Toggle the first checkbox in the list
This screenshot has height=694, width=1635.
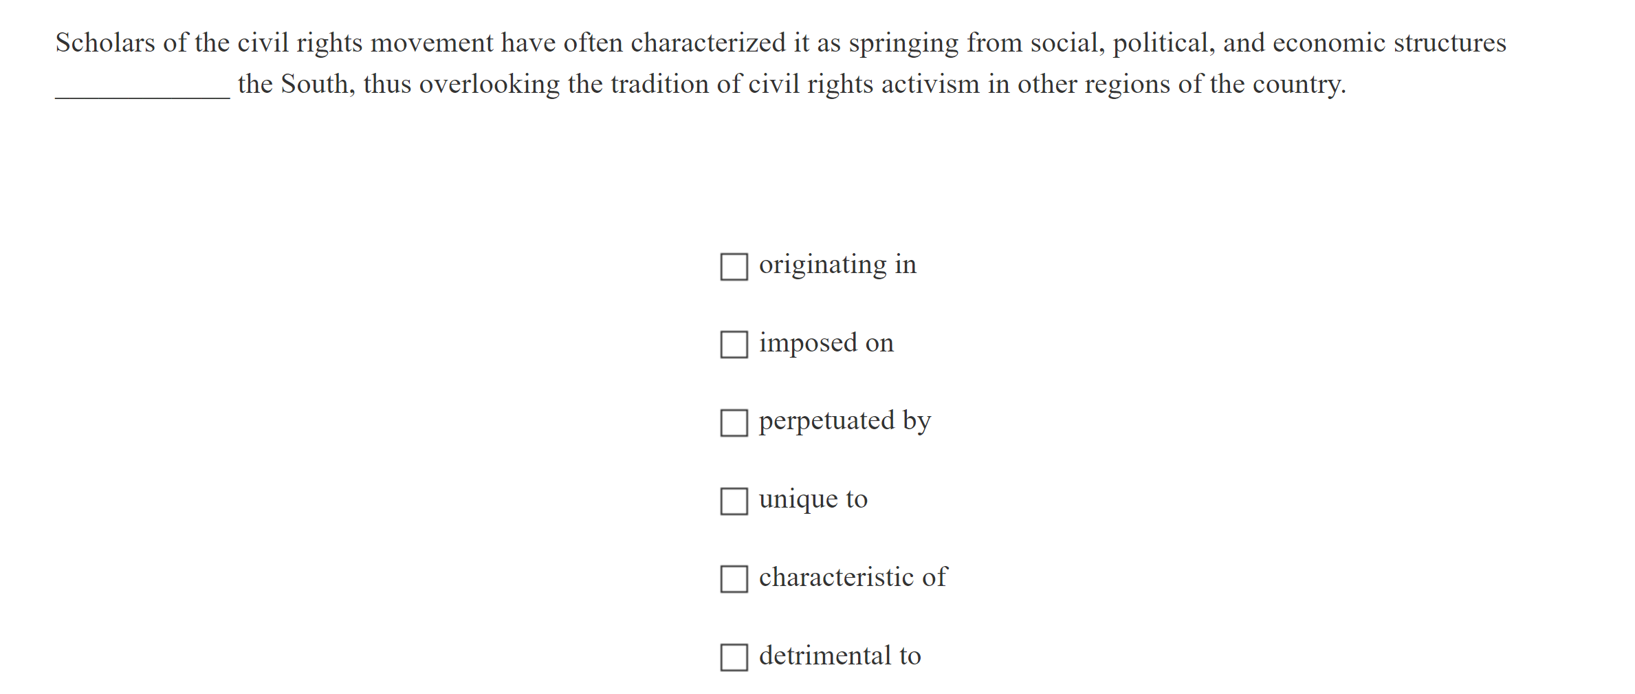(733, 268)
